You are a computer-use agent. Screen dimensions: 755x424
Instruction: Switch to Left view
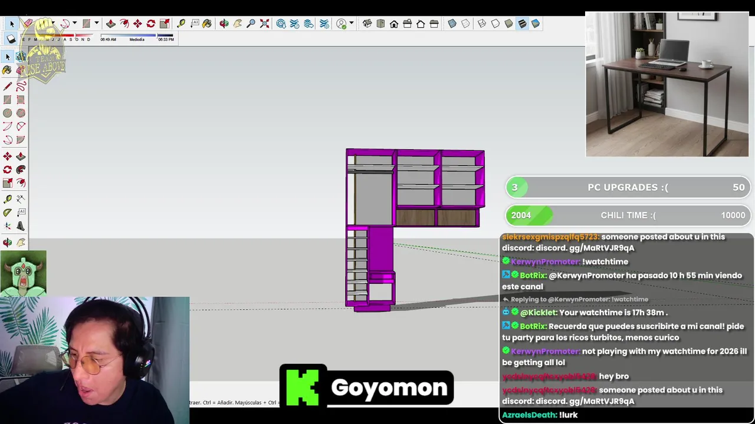point(434,24)
